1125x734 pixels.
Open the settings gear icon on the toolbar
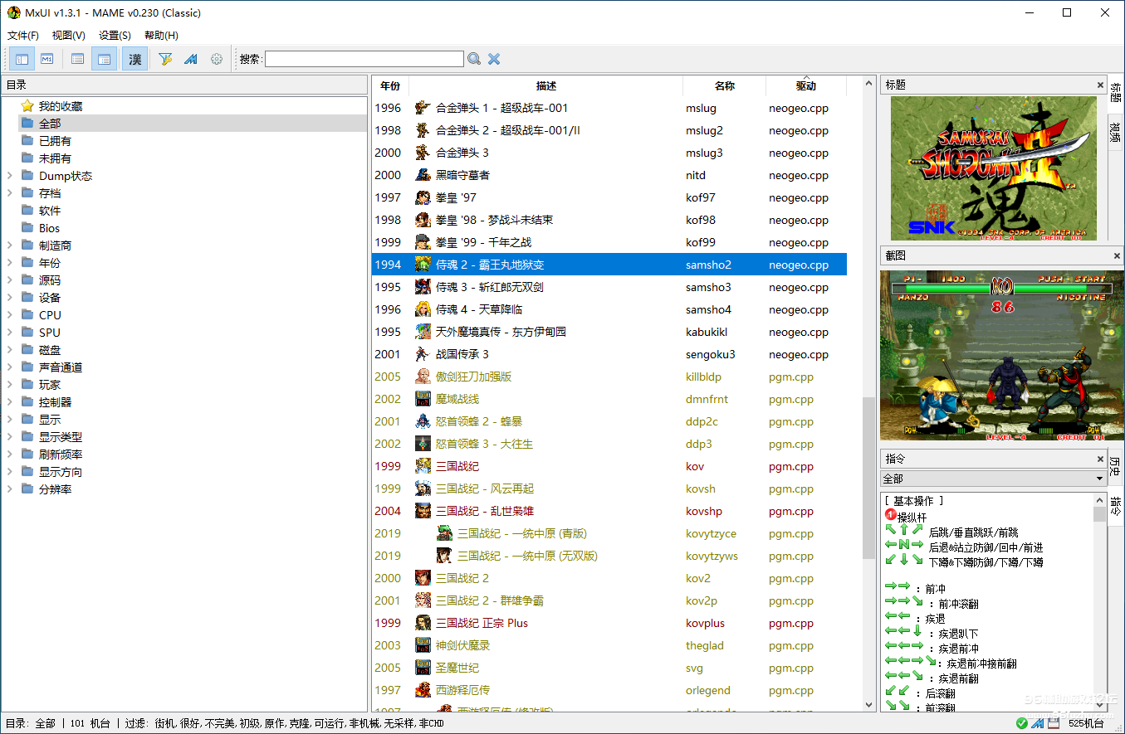[x=216, y=59]
